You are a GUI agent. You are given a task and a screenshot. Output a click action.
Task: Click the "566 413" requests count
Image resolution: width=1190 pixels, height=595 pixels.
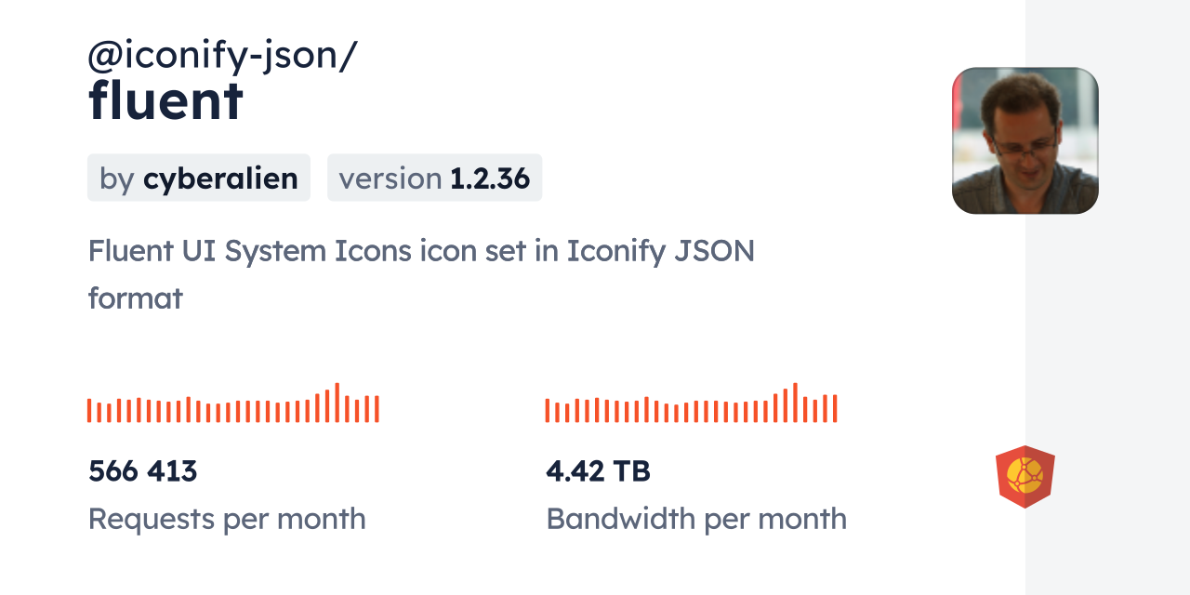(142, 471)
